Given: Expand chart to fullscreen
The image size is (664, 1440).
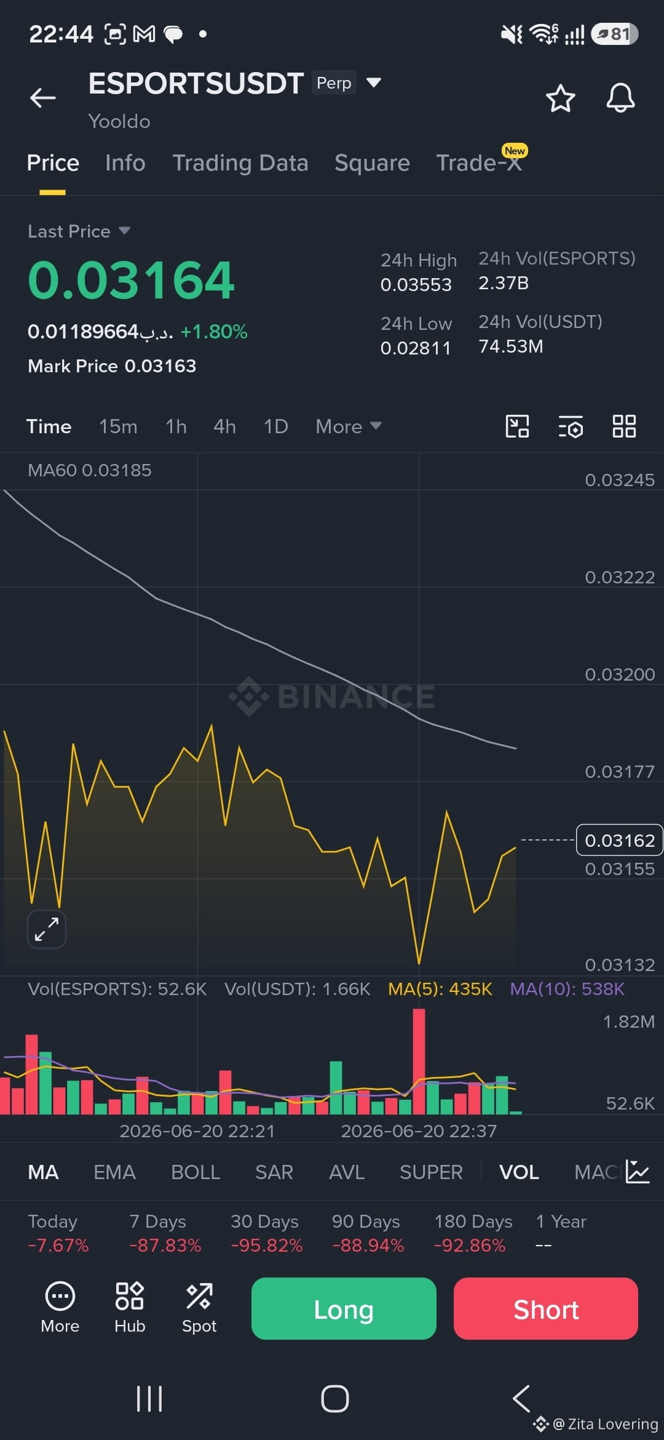Looking at the screenshot, I should [x=47, y=929].
